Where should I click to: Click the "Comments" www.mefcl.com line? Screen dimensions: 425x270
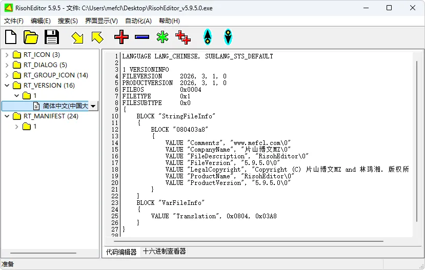point(228,143)
